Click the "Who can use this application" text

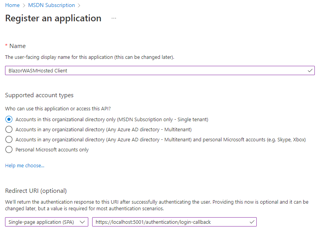coord(60,109)
